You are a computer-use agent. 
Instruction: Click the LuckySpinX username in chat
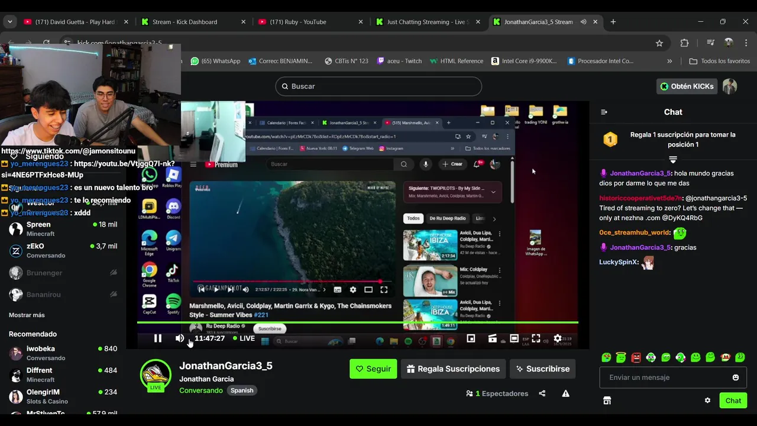pos(619,262)
